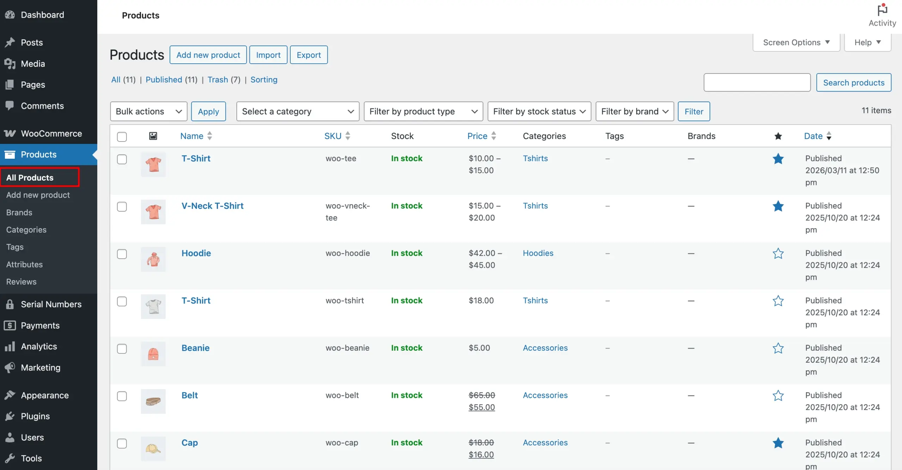Expand the Help panel
The width and height of the screenshot is (902, 470).
[867, 42]
